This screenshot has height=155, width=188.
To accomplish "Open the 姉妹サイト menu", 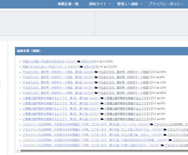I will tap(98, 4).
